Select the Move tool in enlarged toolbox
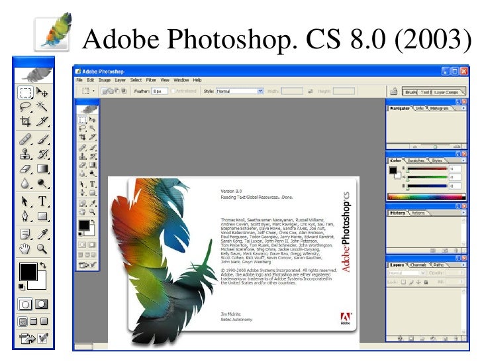 point(42,92)
